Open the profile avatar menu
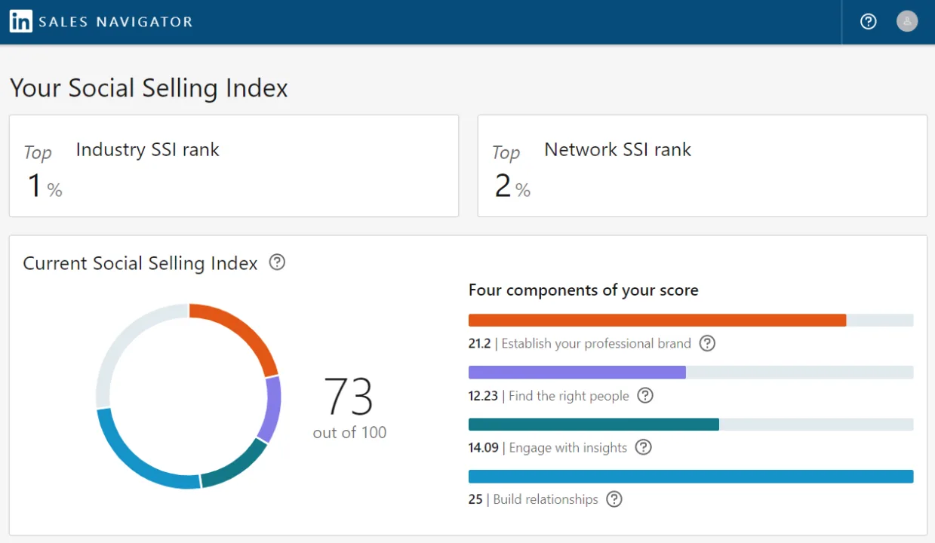Image resolution: width=935 pixels, height=543 pixels. point(907,21)
